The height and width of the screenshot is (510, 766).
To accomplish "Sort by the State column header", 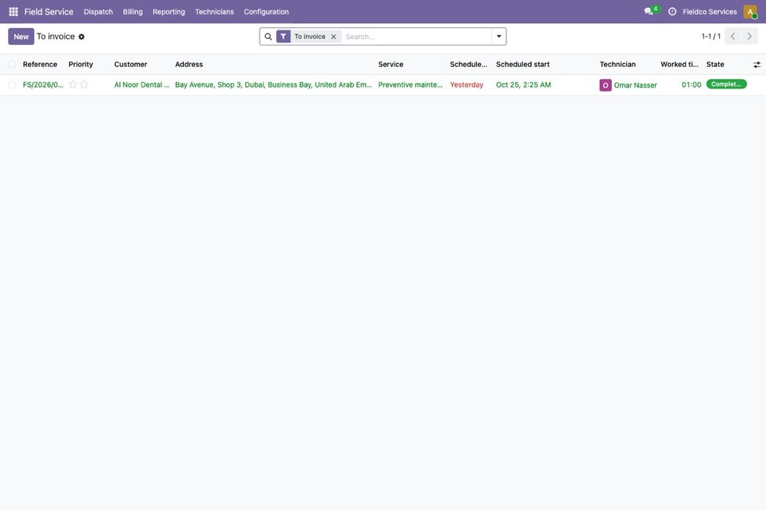I will pyautogui.click(x=715, y=65).
